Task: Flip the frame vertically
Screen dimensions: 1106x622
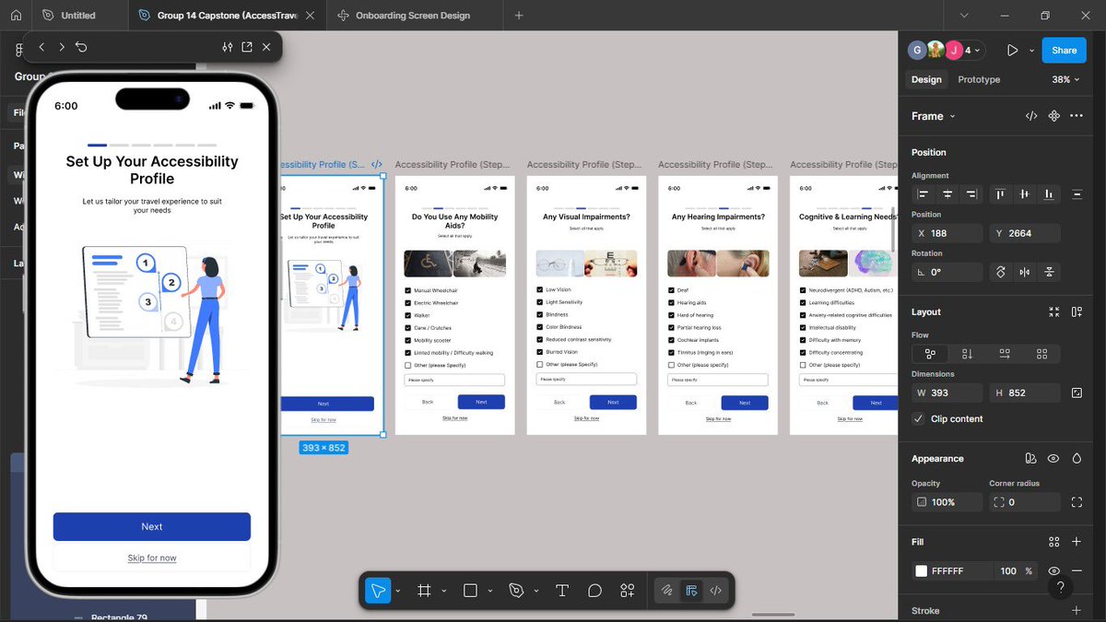Action: [x=1049, y=272]
